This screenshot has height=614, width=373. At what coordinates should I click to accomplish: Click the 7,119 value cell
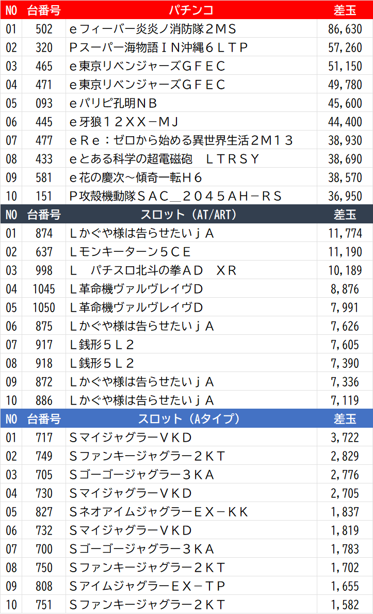[x=345, y=400]
